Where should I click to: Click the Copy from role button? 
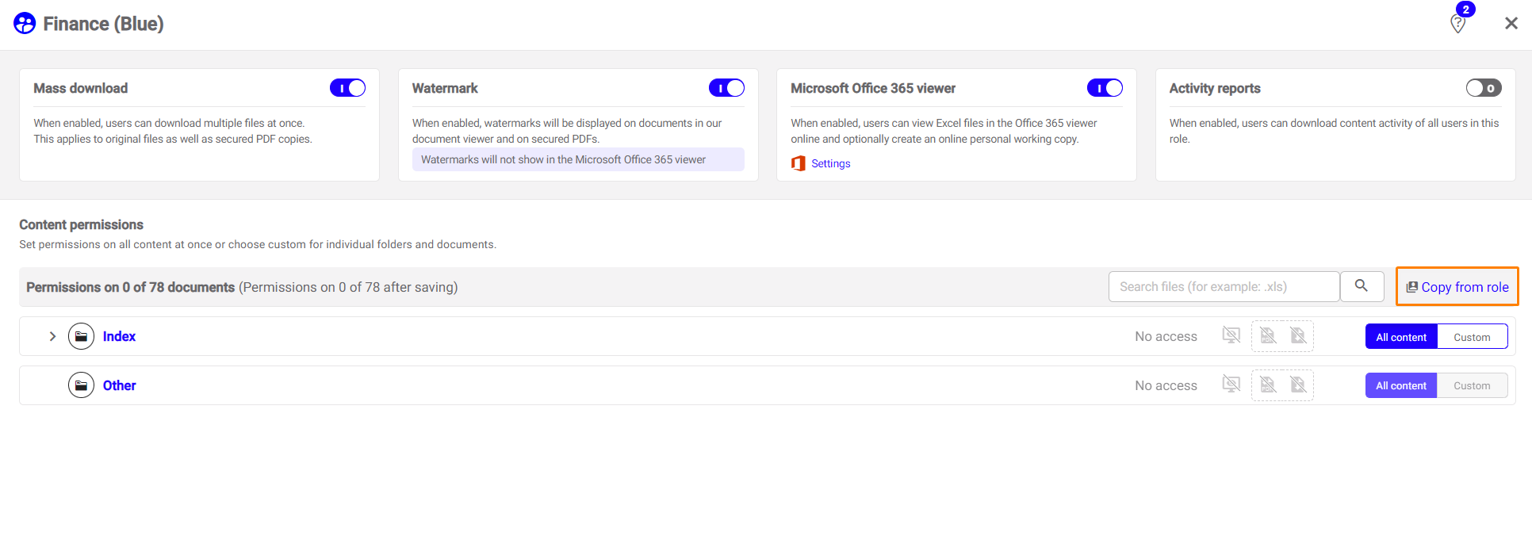point(1457,287)
